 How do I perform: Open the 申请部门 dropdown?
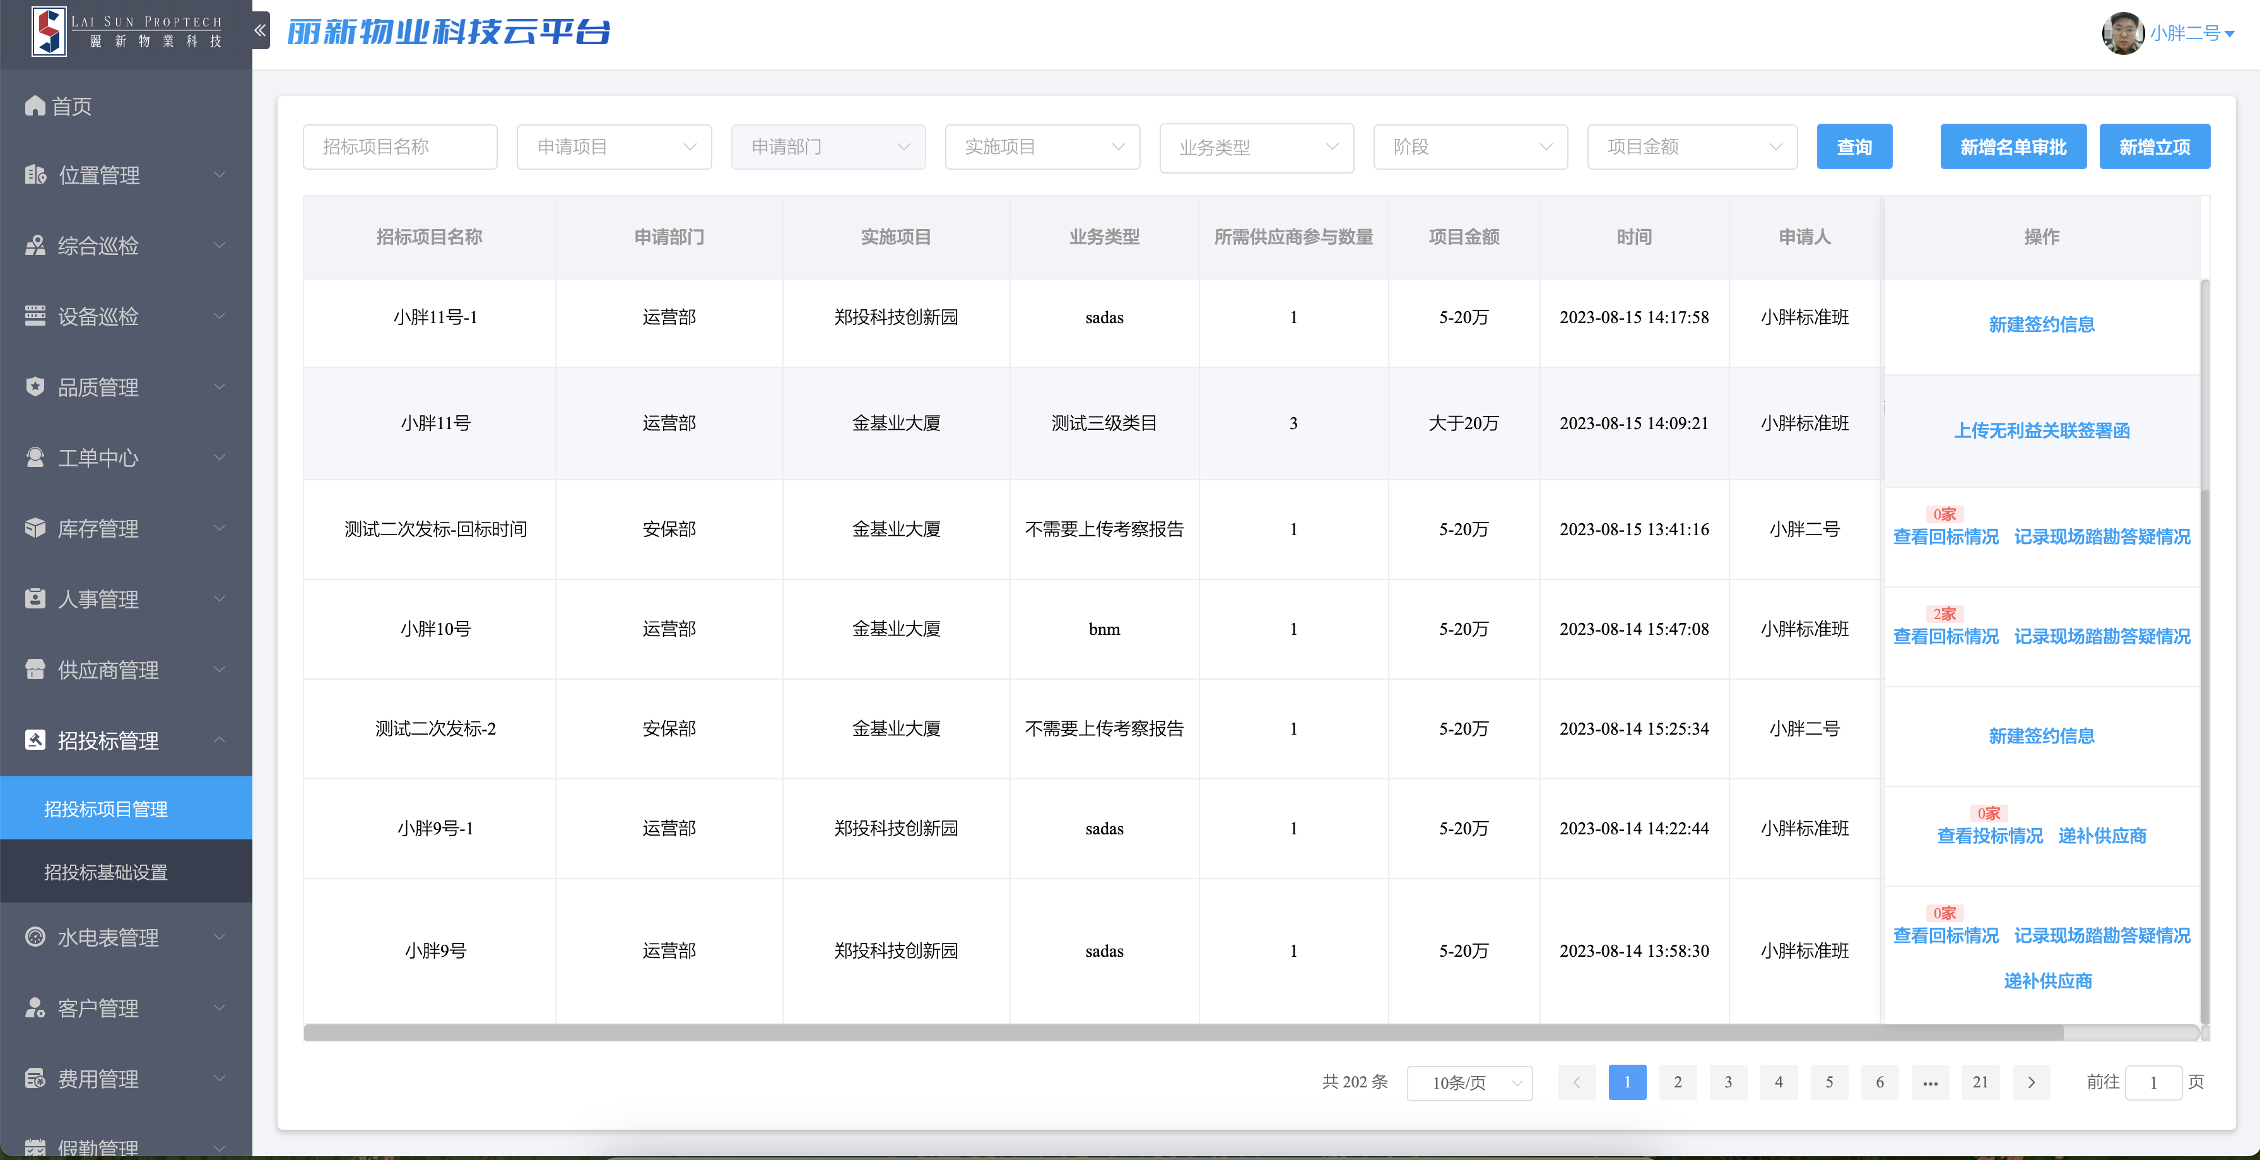pos(828,146)
